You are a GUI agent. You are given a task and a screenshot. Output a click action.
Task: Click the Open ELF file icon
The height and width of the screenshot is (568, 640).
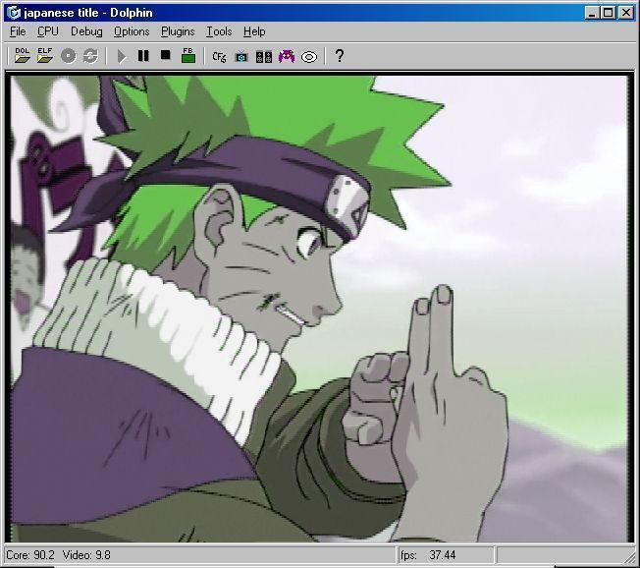(x=44, y=56)
